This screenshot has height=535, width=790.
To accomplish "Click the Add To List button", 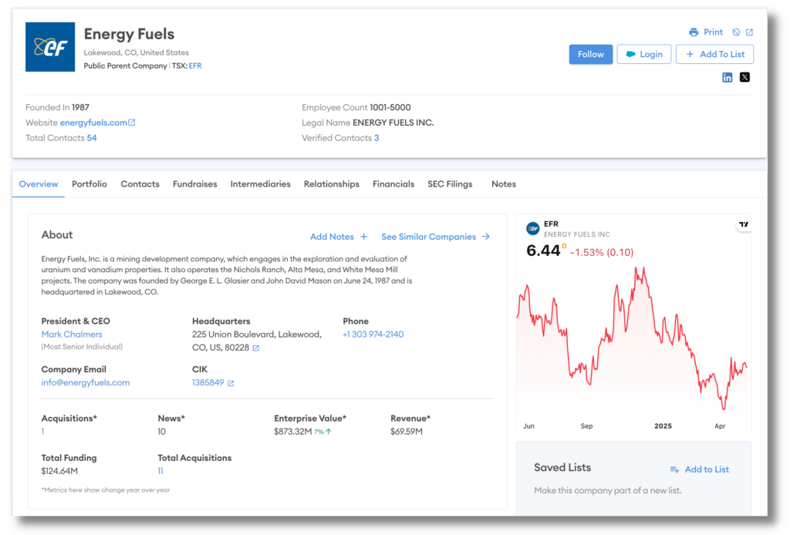I will coord(714,55).
